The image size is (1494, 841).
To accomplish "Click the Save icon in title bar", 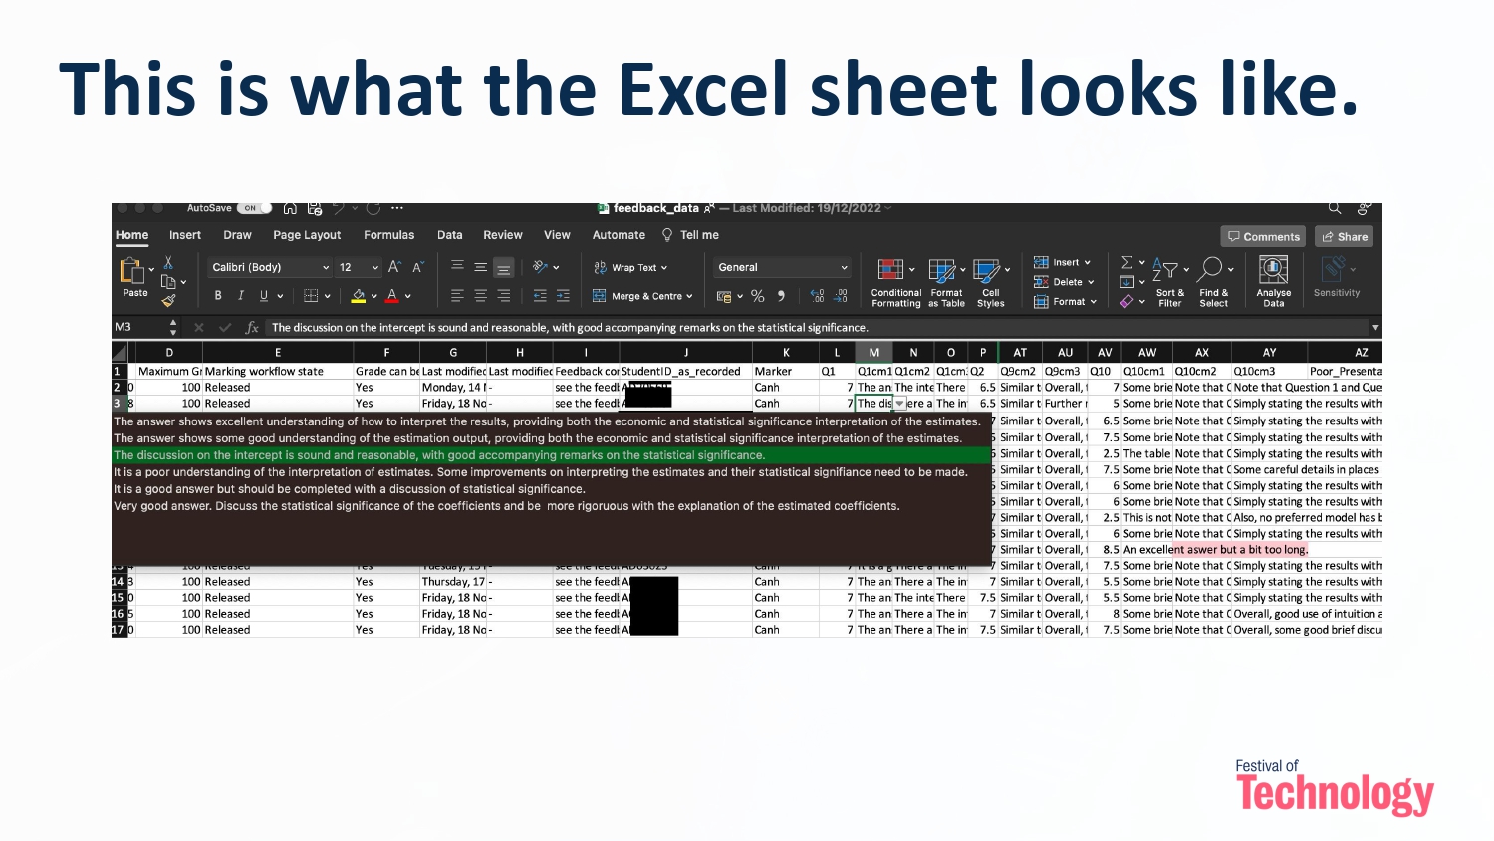I will click(x=315, y=208).
